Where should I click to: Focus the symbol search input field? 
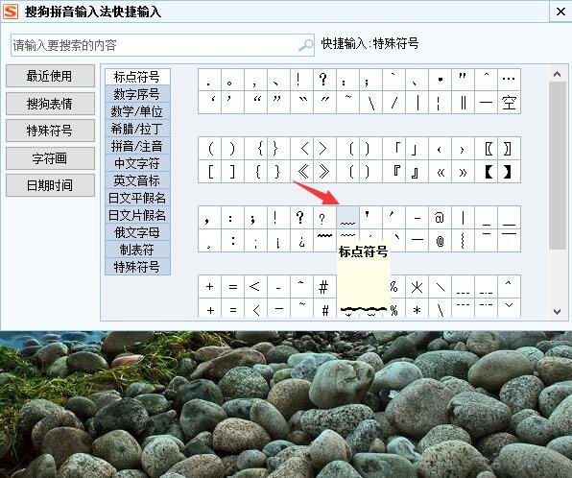coord(162,45)
